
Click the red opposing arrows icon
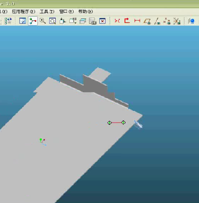(x=117, y=21)
